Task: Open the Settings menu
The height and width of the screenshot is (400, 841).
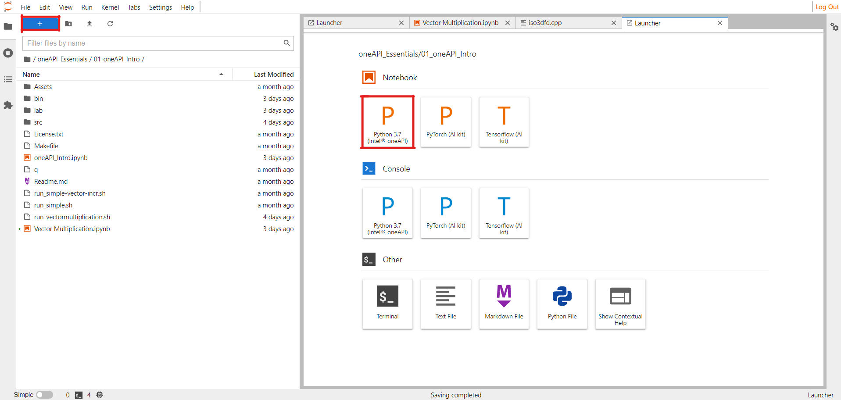Action: (160, 7)
